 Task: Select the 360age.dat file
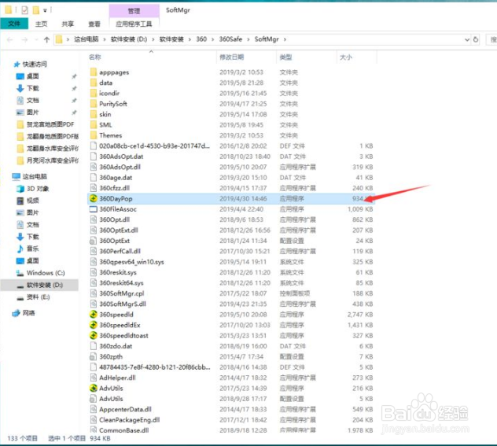coord(116,178)
